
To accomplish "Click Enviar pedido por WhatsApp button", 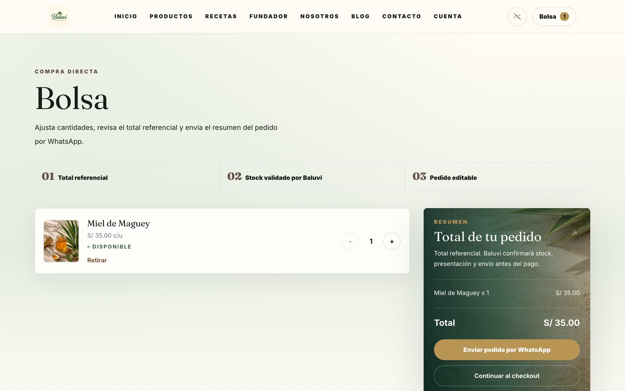I will (507, 350).
